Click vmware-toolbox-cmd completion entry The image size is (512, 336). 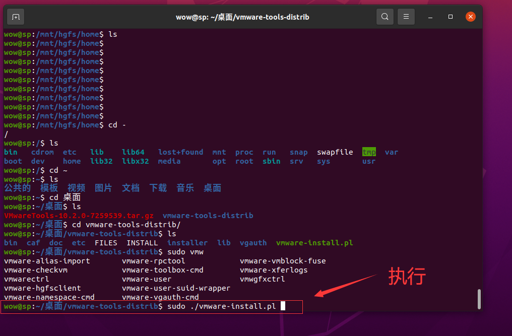163,270
